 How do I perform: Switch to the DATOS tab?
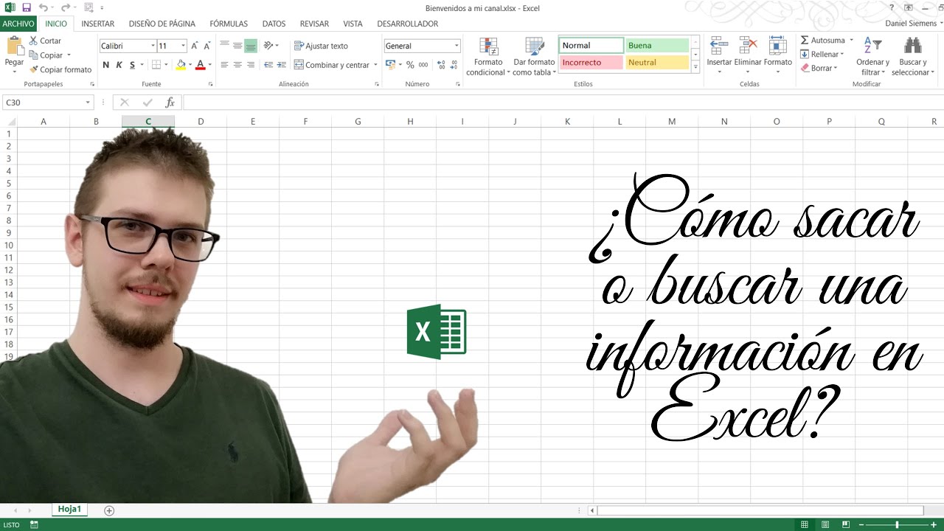tap(274, 24)
